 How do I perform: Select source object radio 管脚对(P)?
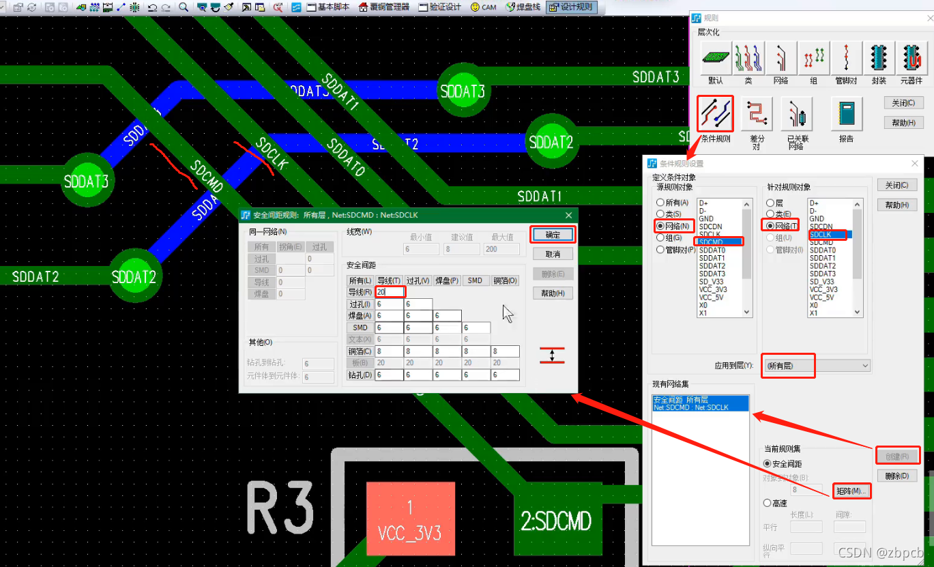point(675,250)
